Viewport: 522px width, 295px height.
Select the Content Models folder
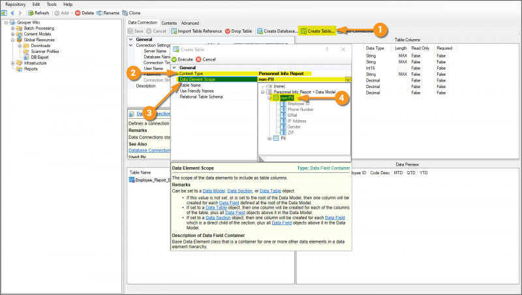(x=37, y=34)
